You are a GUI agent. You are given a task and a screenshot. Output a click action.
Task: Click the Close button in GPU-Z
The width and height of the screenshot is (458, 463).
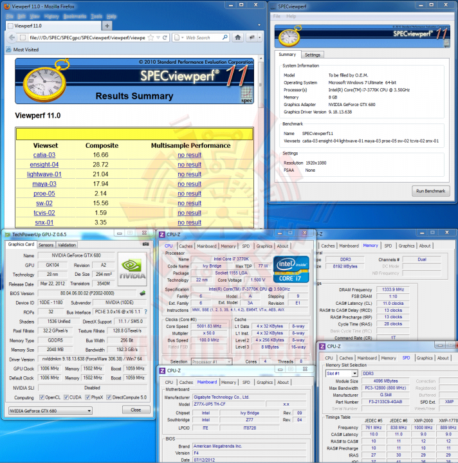point(136,410)
